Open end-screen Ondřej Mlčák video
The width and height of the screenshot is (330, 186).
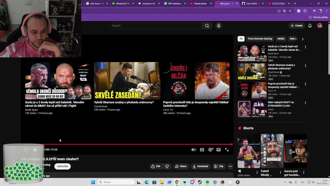coord(196,81)
